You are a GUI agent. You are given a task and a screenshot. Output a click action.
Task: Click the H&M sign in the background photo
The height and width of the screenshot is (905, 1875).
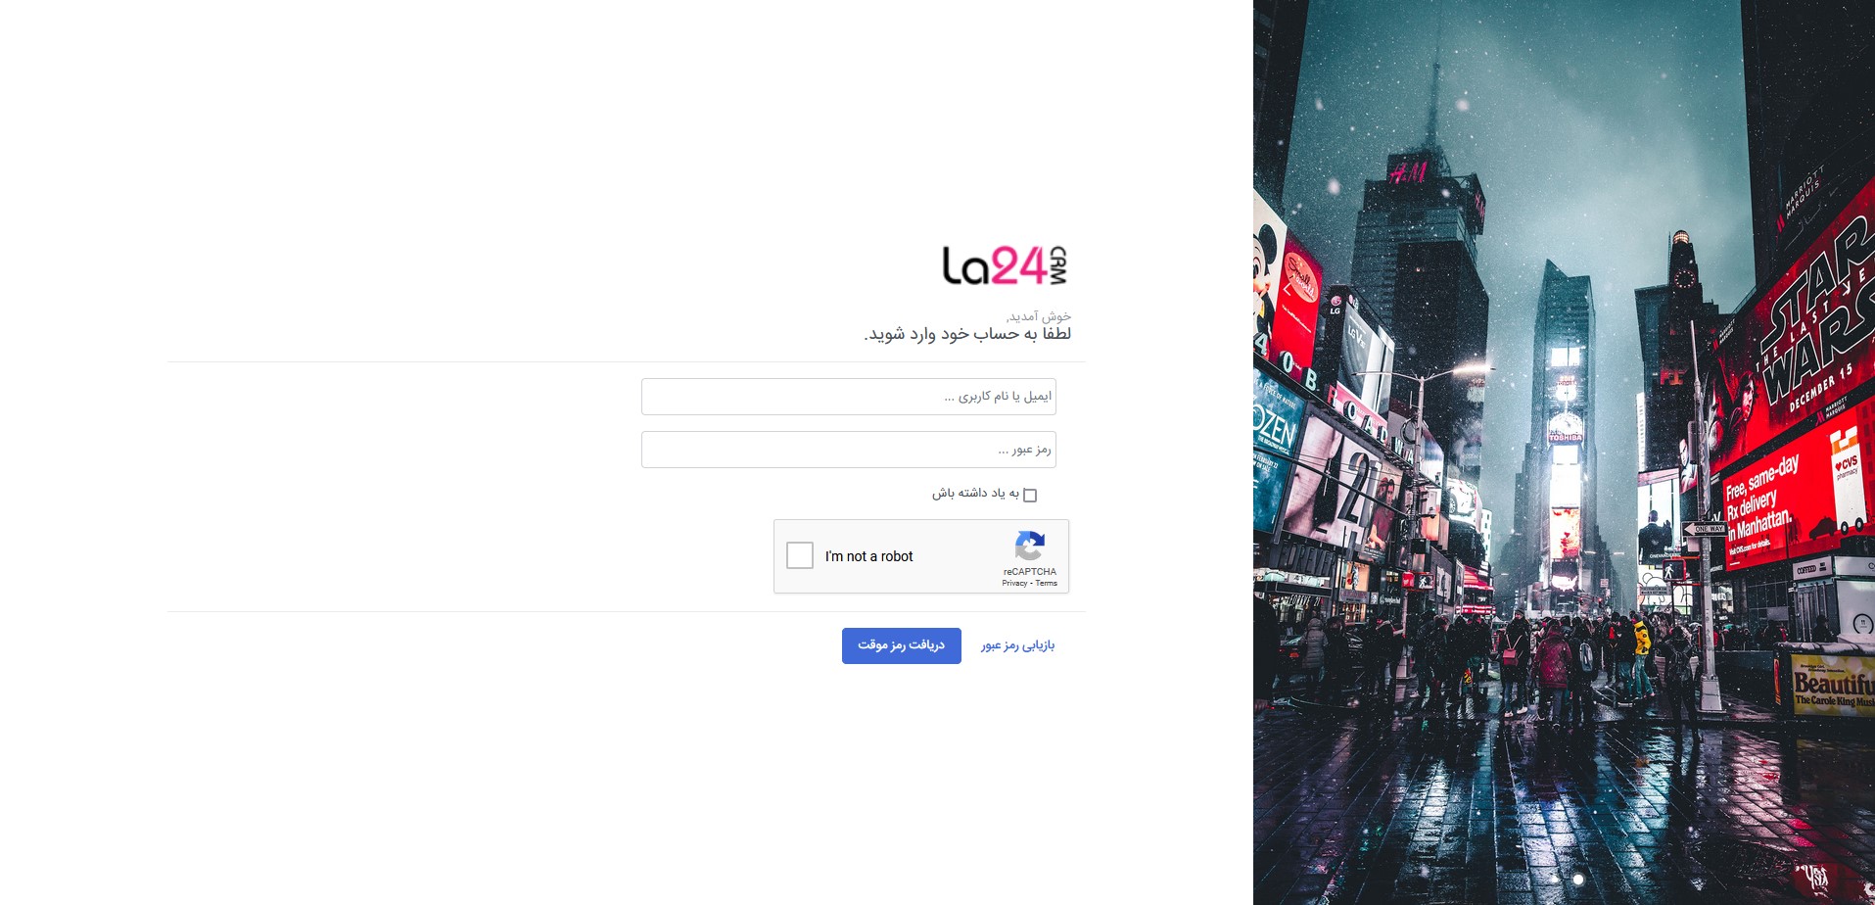point(1408,174)
